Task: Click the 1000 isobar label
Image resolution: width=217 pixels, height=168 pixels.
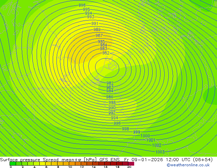Action: pos(145,136)
